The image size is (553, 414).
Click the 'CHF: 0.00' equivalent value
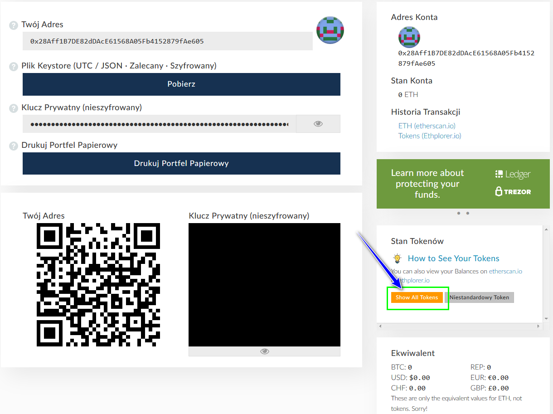coord(408,388)
